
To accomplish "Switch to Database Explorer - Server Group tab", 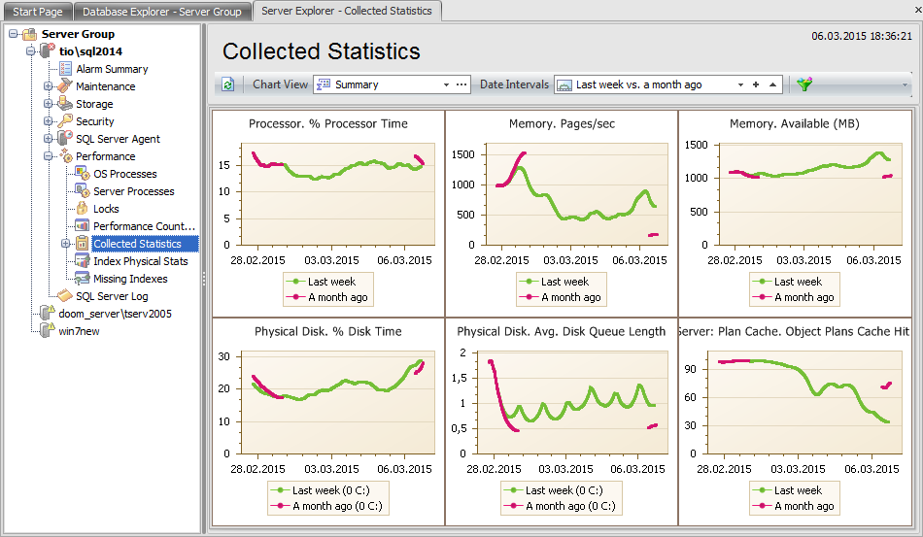I will point(162,12).
